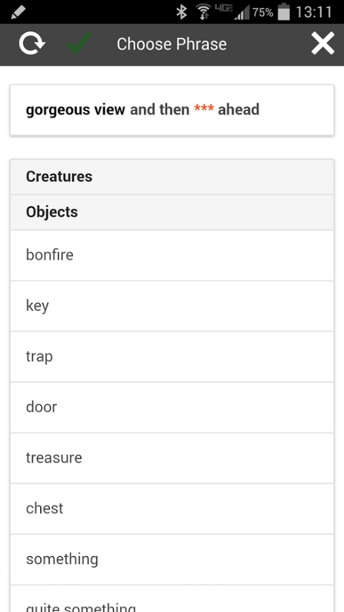Pick the 'trap' word entry
This screenshot has width=344, height=612.
[172, 357]
